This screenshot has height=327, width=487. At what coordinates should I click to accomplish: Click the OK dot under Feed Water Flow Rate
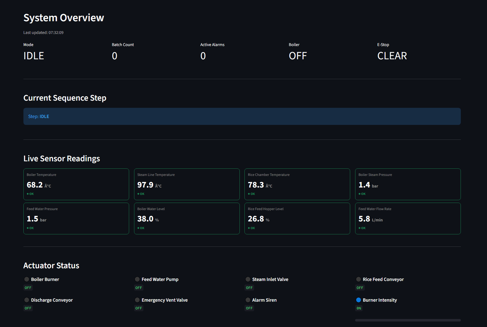(x=360, y=228)
